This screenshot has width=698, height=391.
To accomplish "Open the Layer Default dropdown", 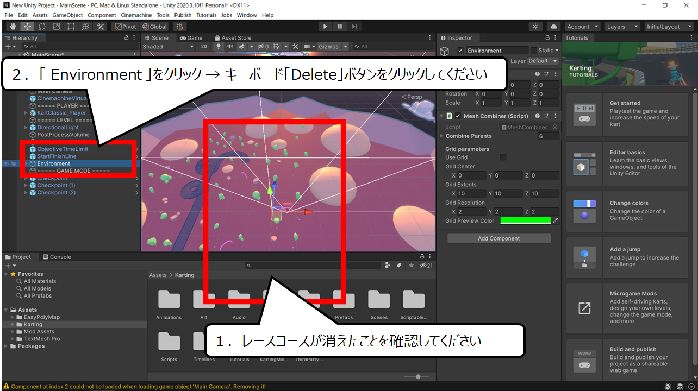I will point(543,61).
